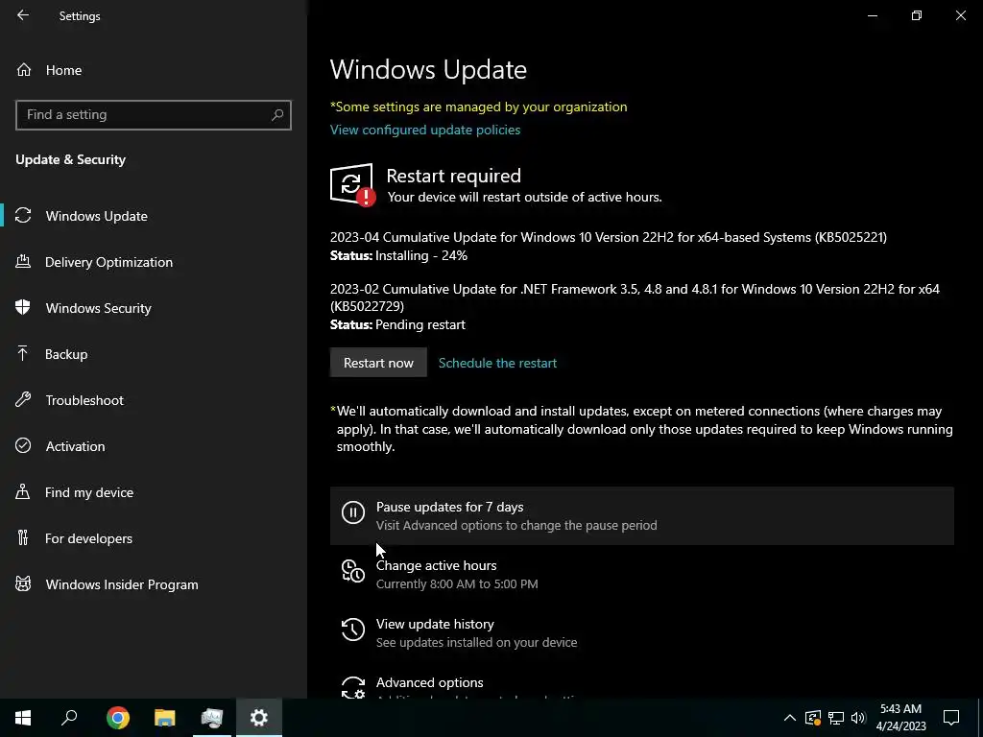Open the taskbar app next to File Explorer

pos(212,718)
